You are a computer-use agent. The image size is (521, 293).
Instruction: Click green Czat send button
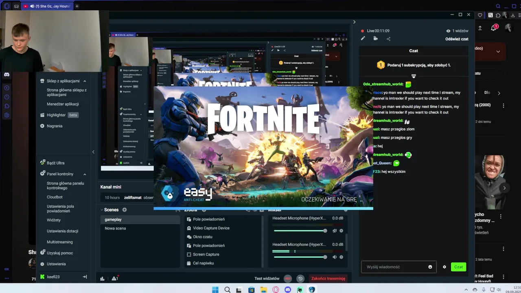459,267
